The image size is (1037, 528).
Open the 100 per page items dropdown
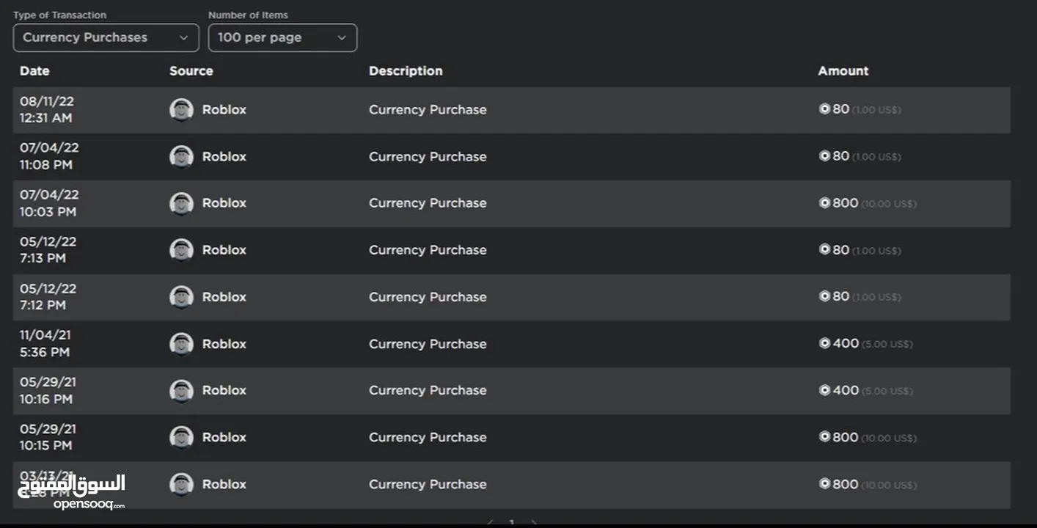282,37
